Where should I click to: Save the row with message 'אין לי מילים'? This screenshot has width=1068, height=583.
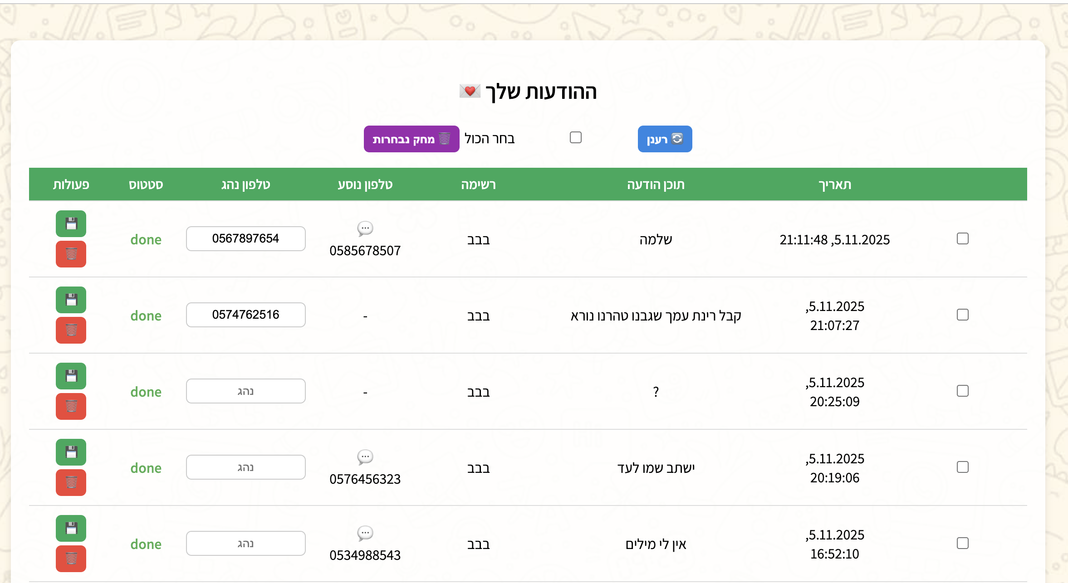click(x=71, y=528)
